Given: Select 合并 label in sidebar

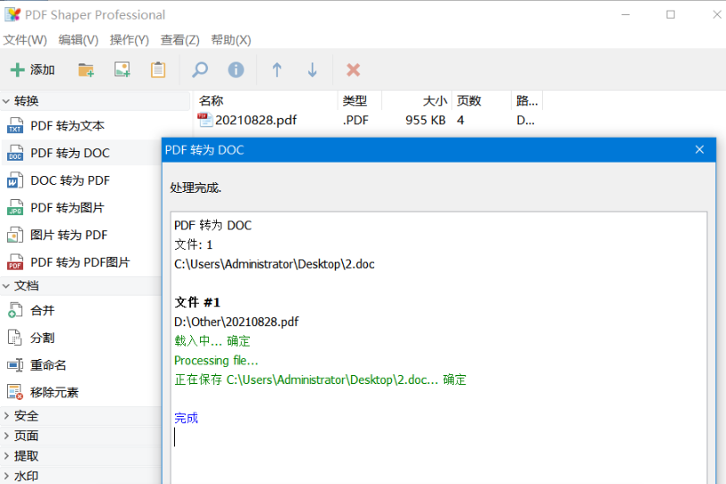Looking at the screenshot, I should point(43,311).
